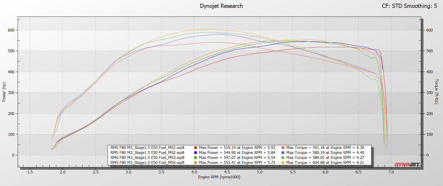The height and width of the screenshot is (186, 443).
Task: Select file name RMS F80 M3_Stage1.5 E50 Fuel_MS1.wp8
Action: point(147,148)
